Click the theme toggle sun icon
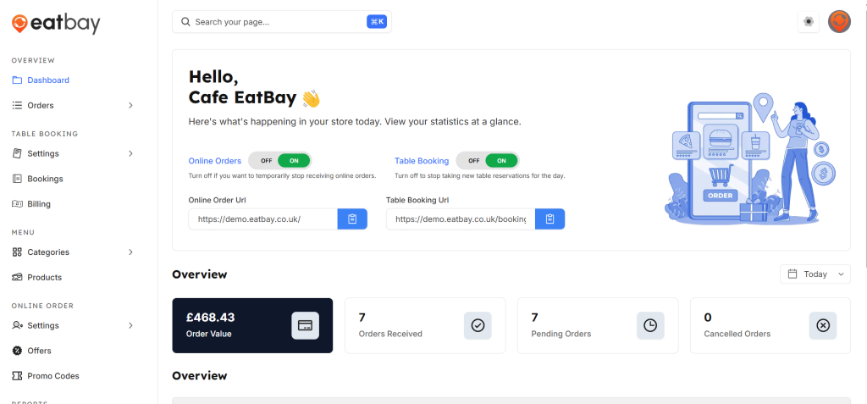Image resolution: width=867 pixels, height=404 pixels. click(x=809, y=22)
